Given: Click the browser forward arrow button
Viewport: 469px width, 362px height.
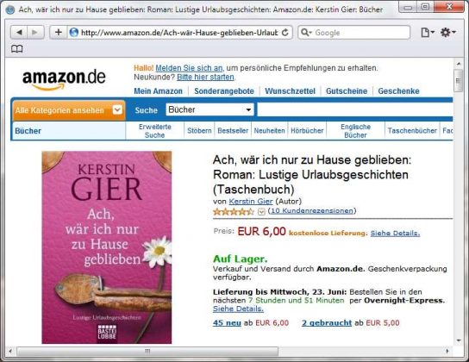Looking at the screenshot, I should tap(35, 32).
